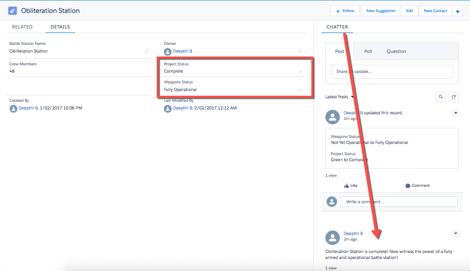Click the Crew Members value 48
Image resolution: width=470 pixels, height=271 pixels.
[12, 71]
